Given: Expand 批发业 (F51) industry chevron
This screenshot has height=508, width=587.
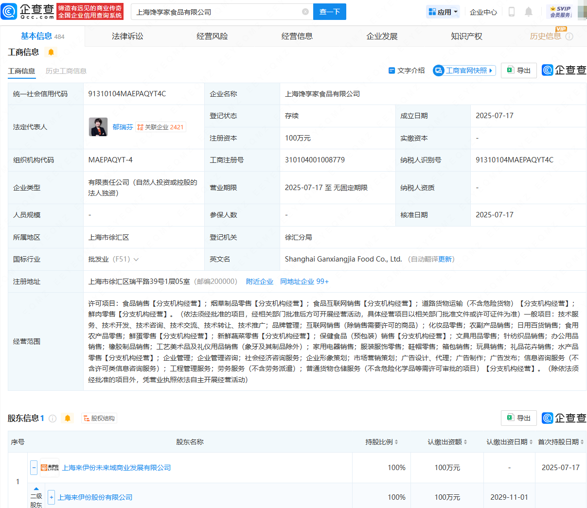Looking at the screenshot, I should point(136,260).
